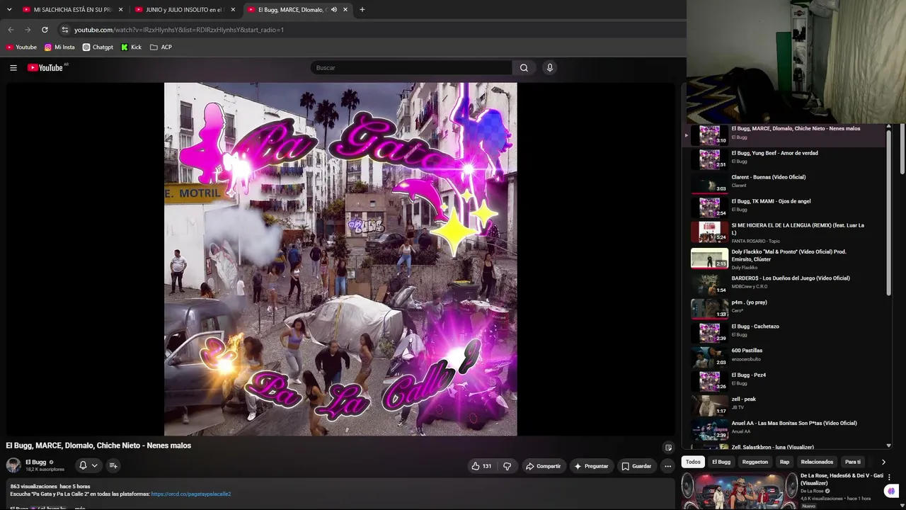This screenshot has width=906, height=510.
Task: Click the purple floating extension icon
Action: point(890,492)
